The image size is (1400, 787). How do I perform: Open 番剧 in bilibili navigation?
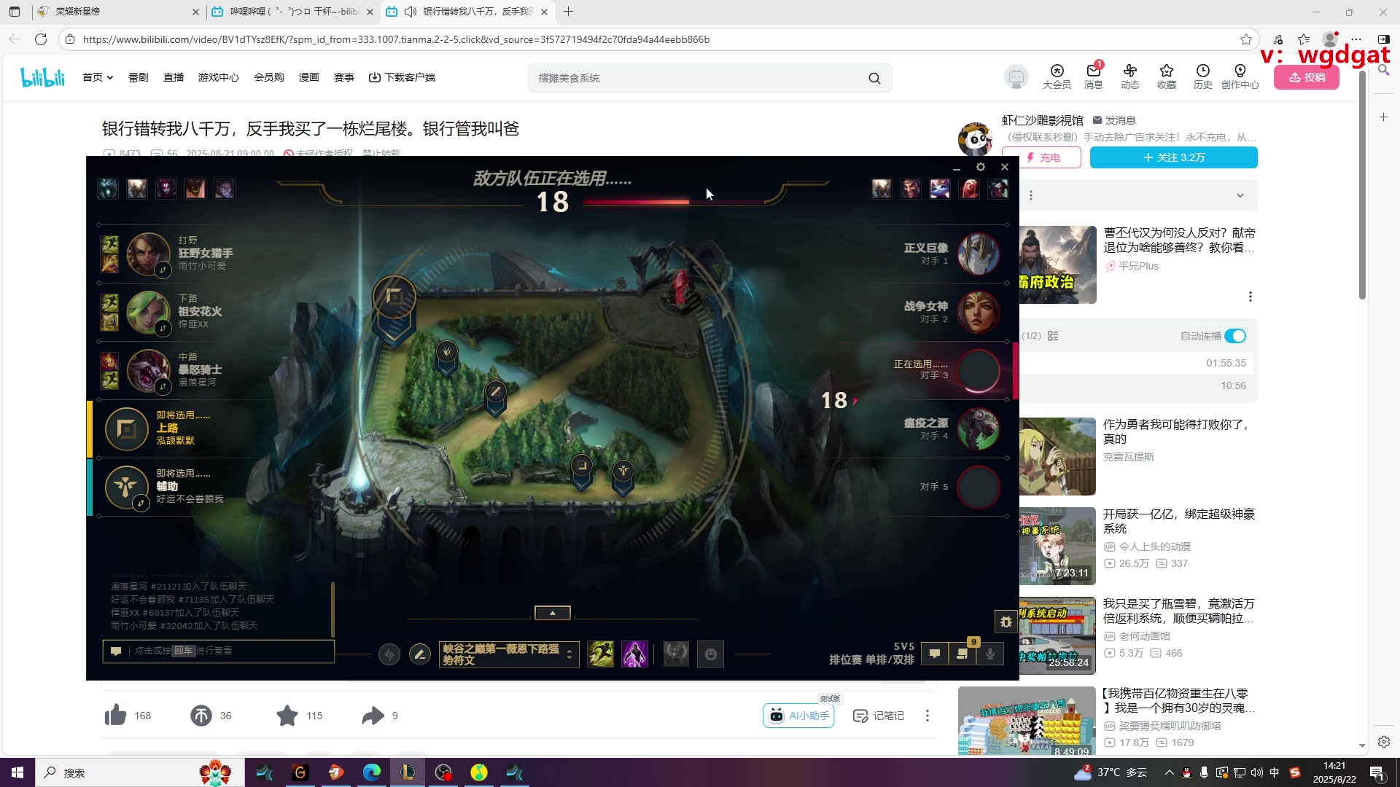coord(139,77)
